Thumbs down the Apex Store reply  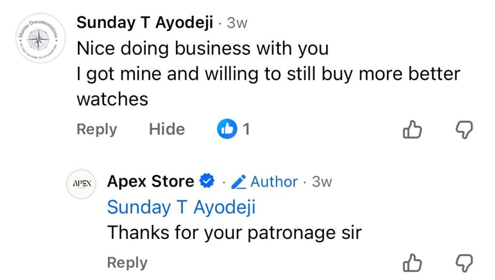coord(465,264)
